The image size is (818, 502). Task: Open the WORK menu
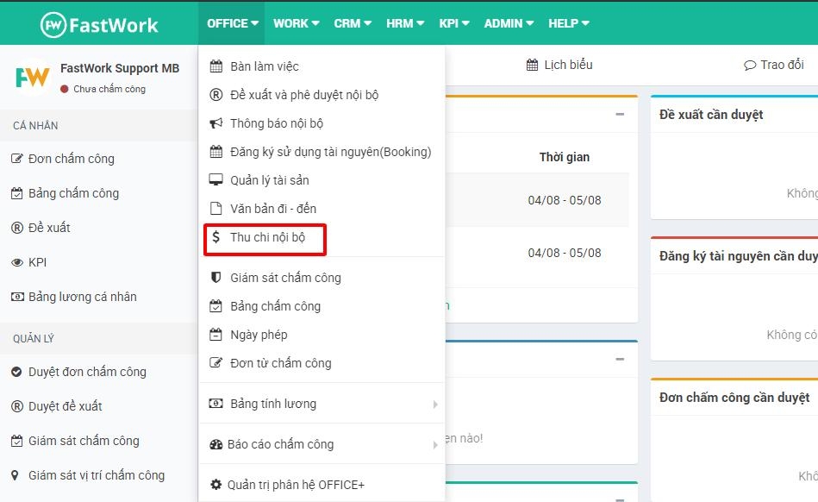(x=295, y=23)
